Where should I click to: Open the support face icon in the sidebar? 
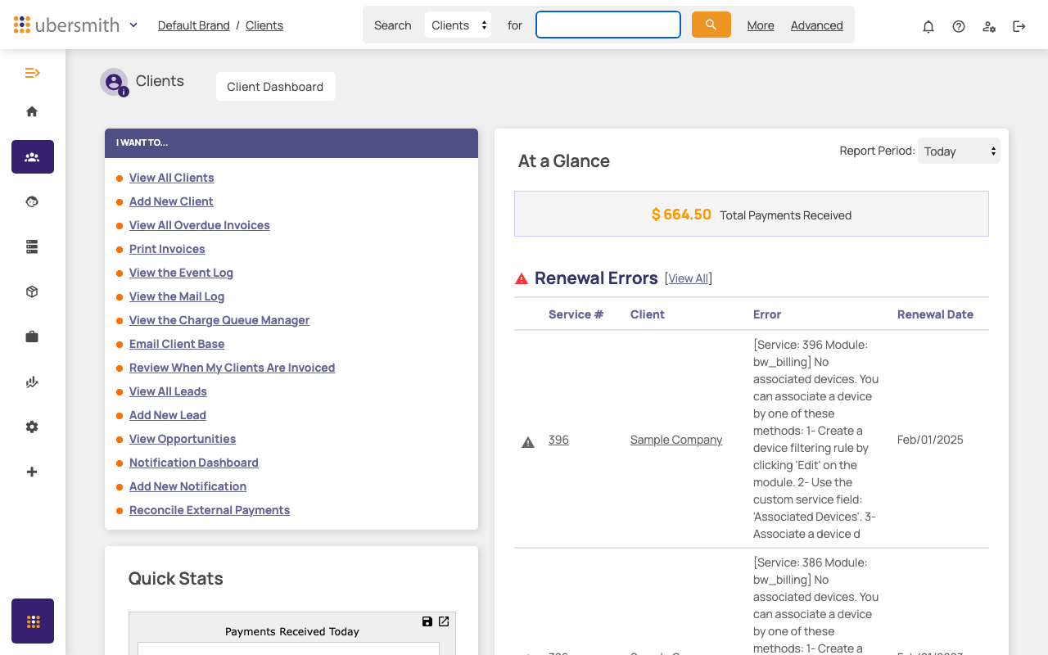coord(32,201)
